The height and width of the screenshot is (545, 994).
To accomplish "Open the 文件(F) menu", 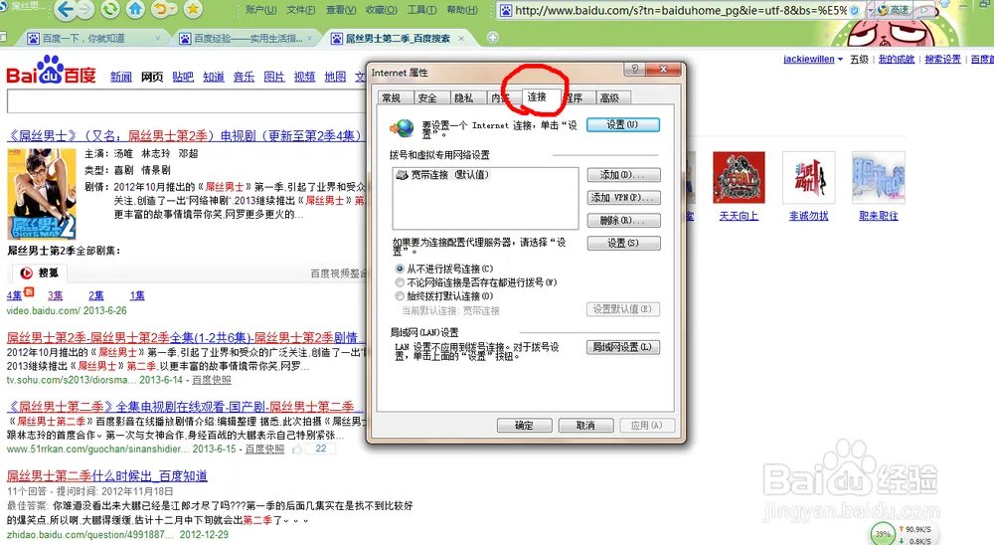I will coord(300,10).
